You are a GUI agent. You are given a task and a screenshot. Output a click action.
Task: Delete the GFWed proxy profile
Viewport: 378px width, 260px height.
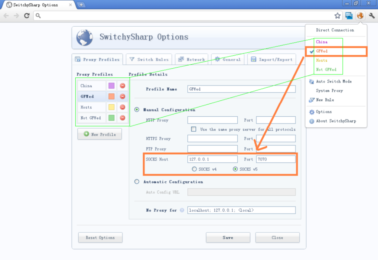(122, 97)
